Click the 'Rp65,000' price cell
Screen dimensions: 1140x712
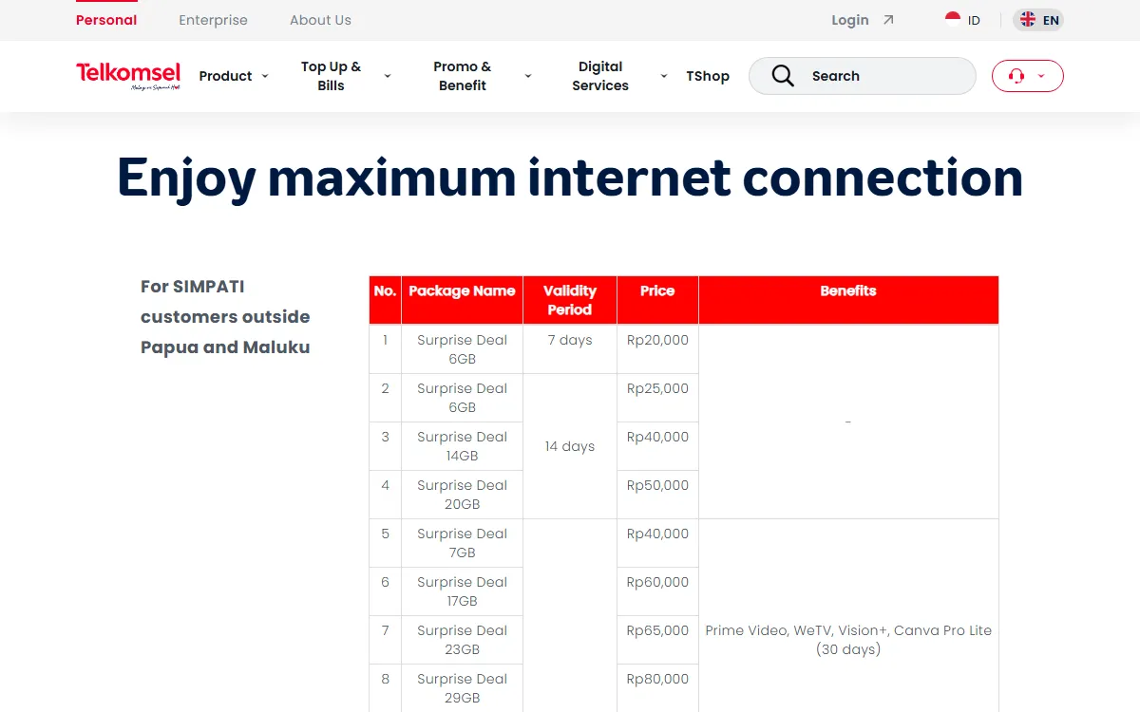point(657,640)
